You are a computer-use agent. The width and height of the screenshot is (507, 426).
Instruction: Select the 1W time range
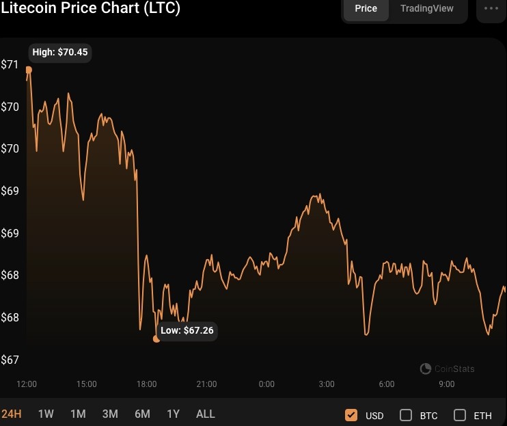[46, 414]
